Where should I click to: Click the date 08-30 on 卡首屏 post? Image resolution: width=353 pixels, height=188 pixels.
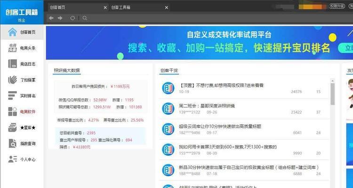coord(212,153)
